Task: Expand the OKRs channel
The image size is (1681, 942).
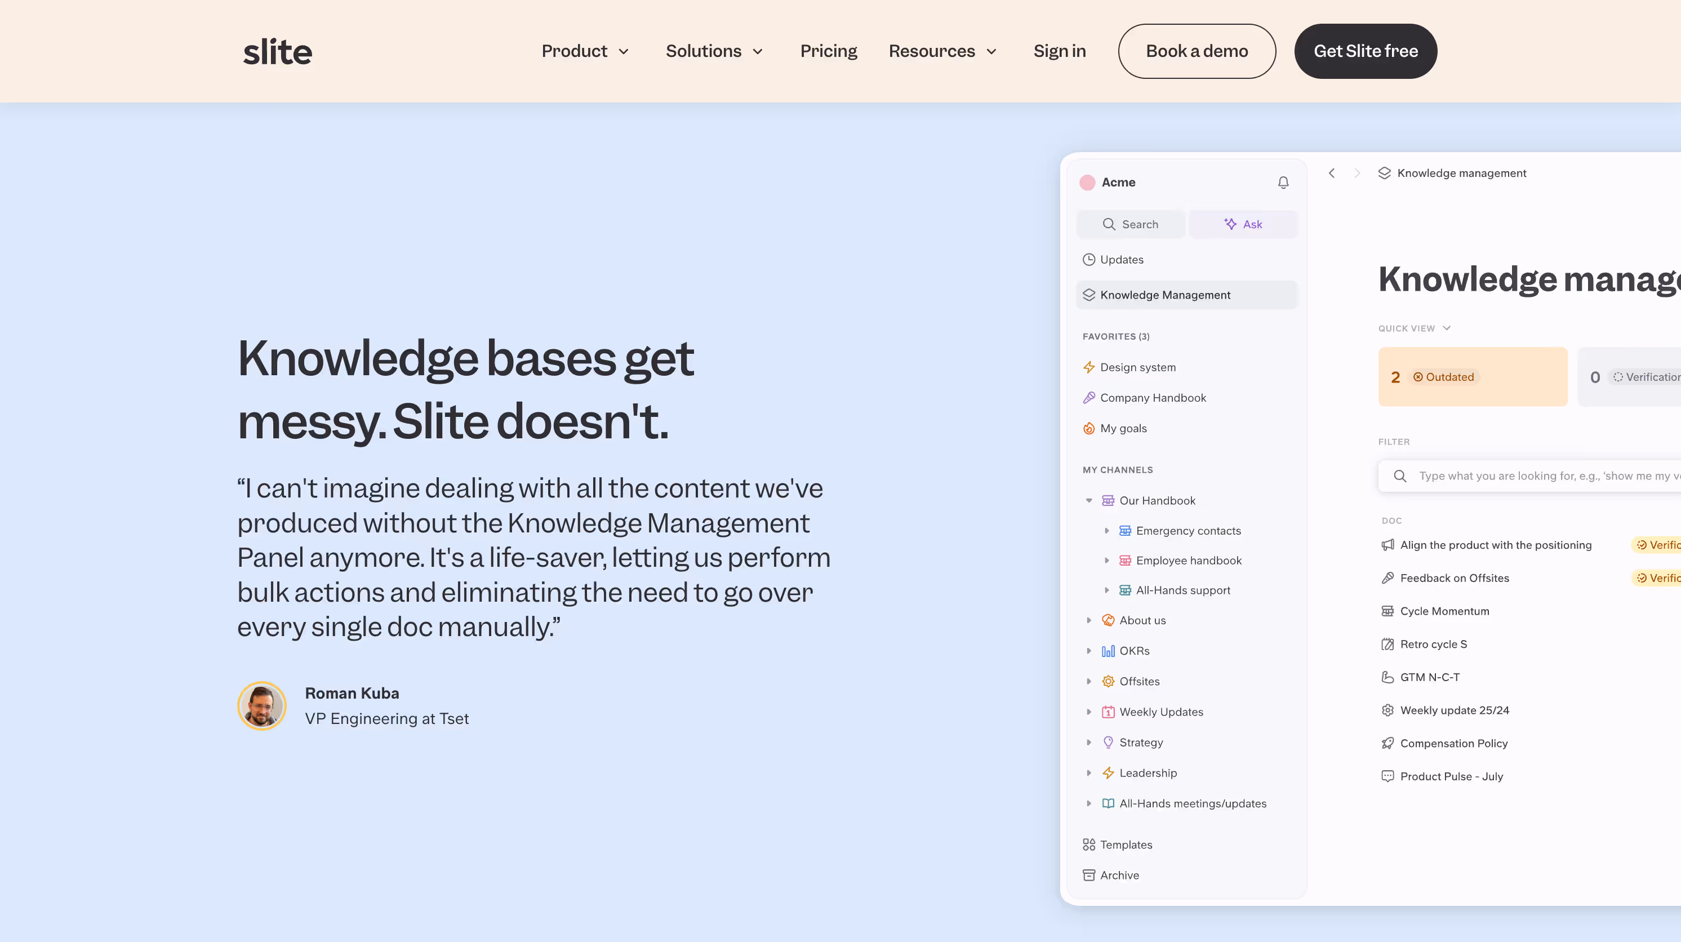Action: pos(1088,651)
